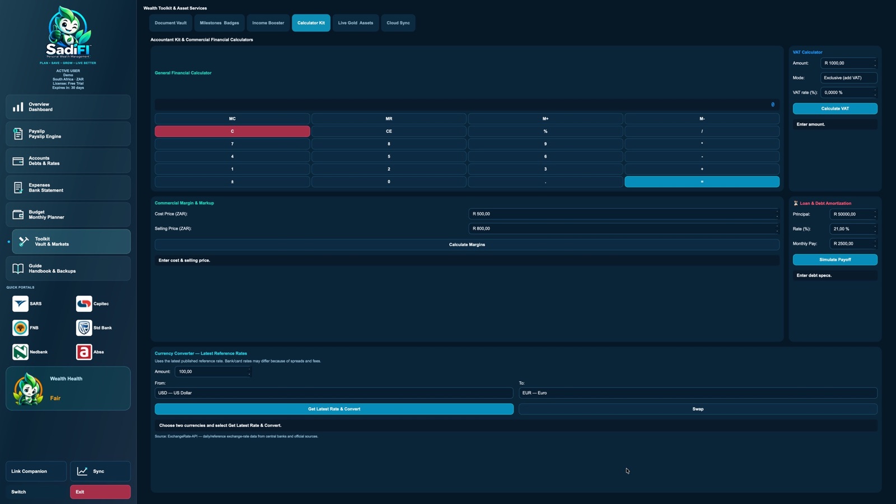This screenshot has width=896, height=504.
Task: Expand the To currency EUR dropdown
Action: click(698, 393)
